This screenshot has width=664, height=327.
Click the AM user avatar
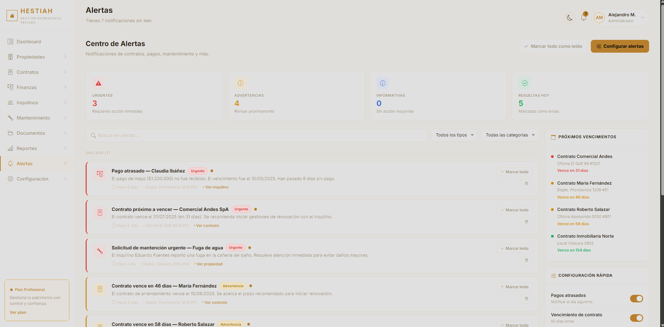(x=599, y=18)
